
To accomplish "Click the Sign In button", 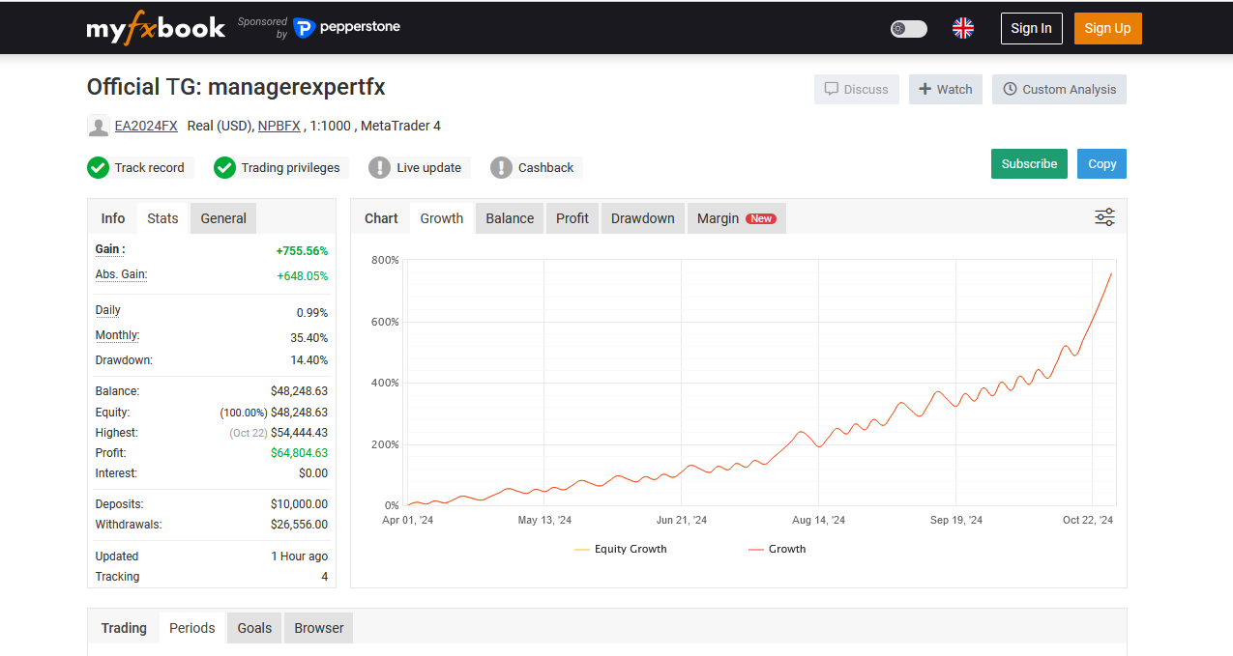I will tap(1031, 28).
